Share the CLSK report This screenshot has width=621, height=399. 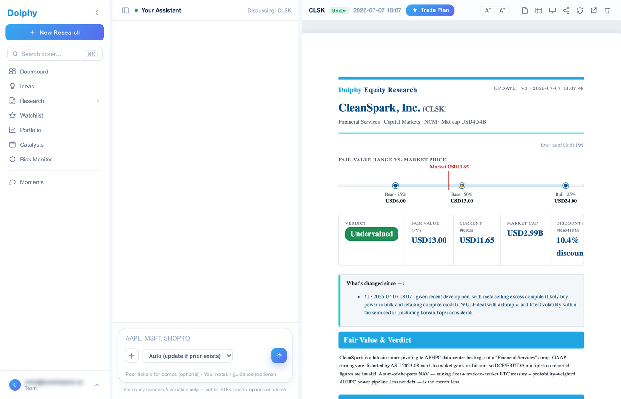(x=566, y=10)
